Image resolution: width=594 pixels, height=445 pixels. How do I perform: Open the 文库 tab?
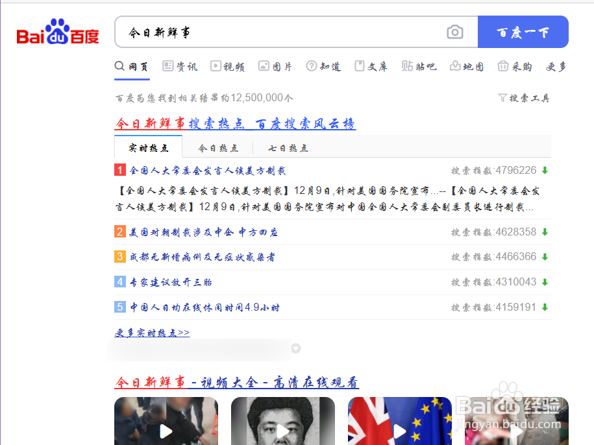coord(371,67)
